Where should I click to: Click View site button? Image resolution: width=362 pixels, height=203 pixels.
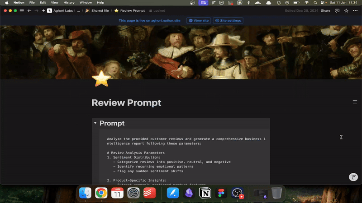(x=199, y=20)
